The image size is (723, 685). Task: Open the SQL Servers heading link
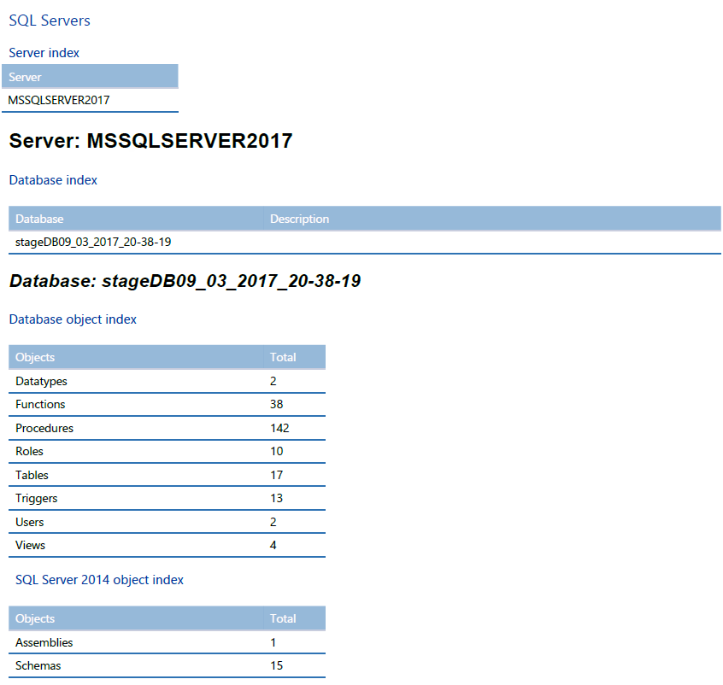click(x=50, y=20)
